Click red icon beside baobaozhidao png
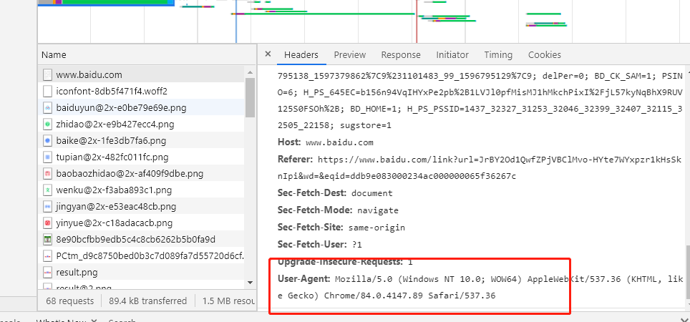Screen dimensions: 690x322 [47, 174]
